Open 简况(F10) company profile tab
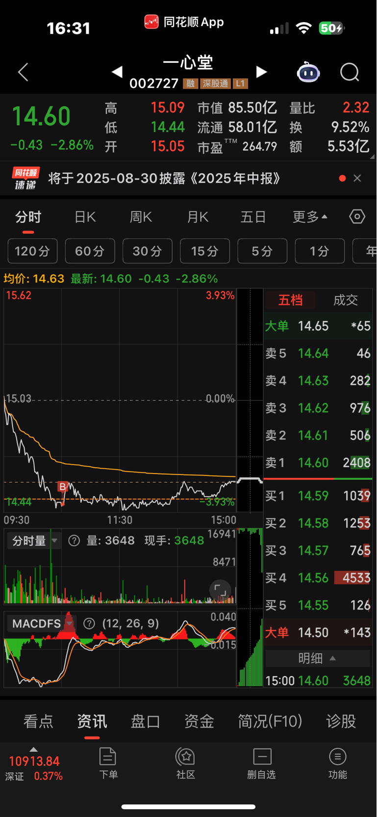The image size is (377, 817). 270,721
